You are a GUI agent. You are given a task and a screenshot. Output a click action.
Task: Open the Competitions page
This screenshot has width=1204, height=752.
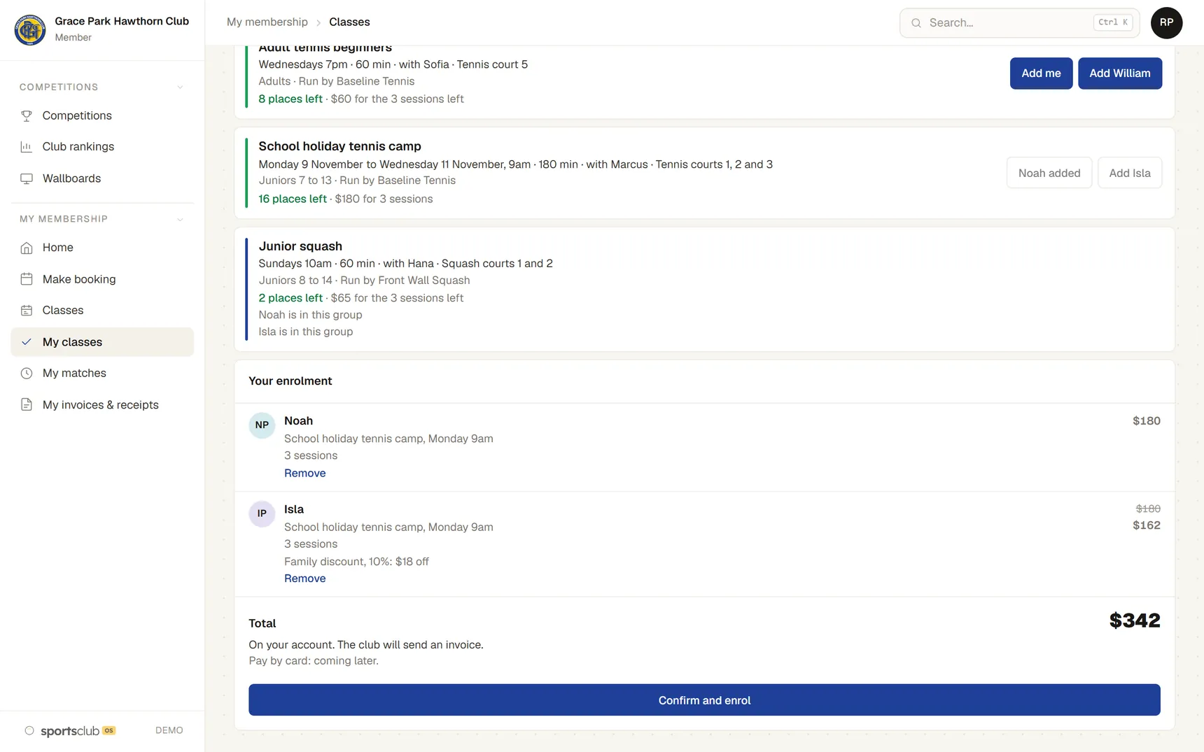pyautogui.click(x=102, y=115)
